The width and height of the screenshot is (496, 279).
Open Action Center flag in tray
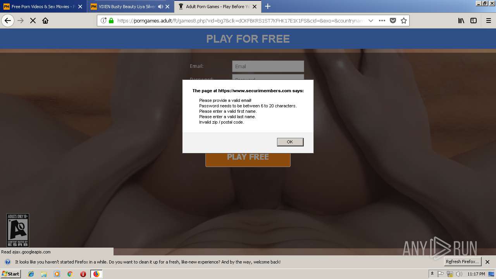441,274
